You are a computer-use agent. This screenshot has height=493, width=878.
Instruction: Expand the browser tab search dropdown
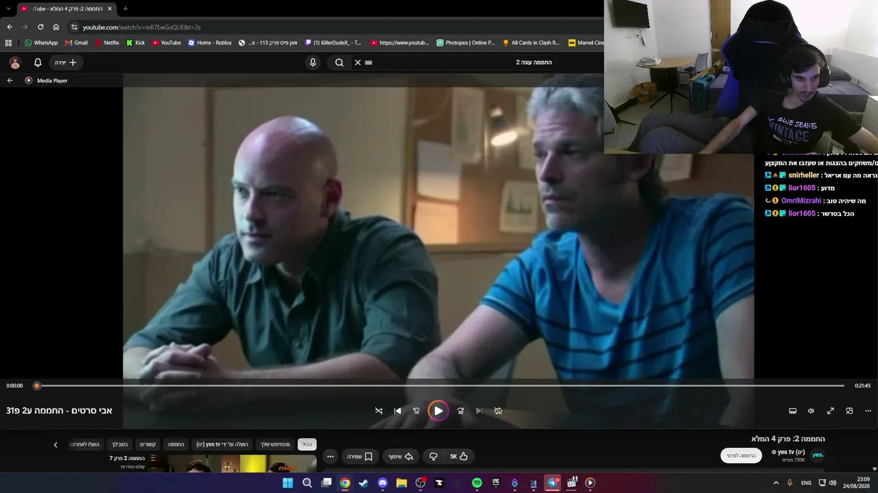[x=8, y=8]
